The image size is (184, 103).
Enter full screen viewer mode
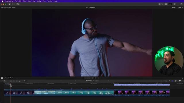click(x=183, y=78)
